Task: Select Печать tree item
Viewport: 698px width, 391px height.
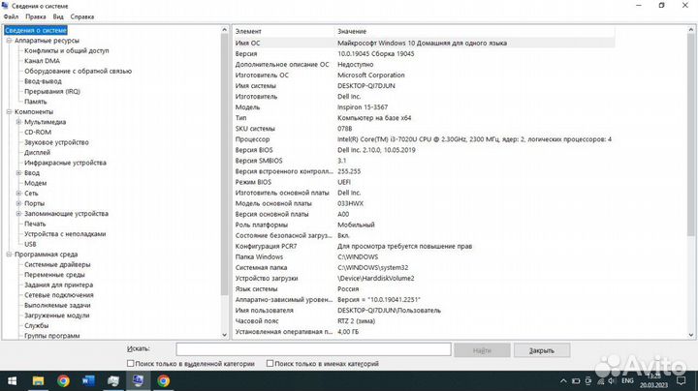Action: (35, 224)
